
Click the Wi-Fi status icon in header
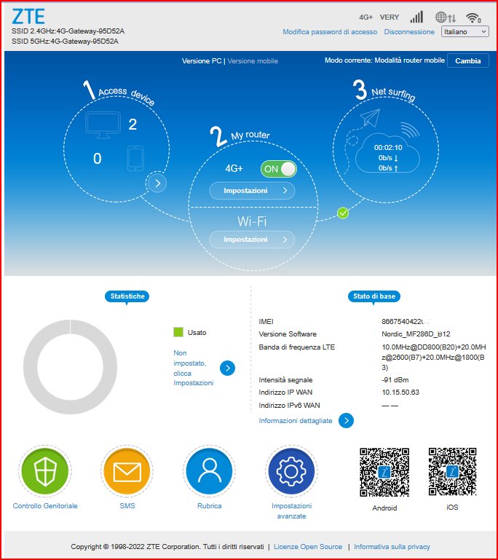474,17
